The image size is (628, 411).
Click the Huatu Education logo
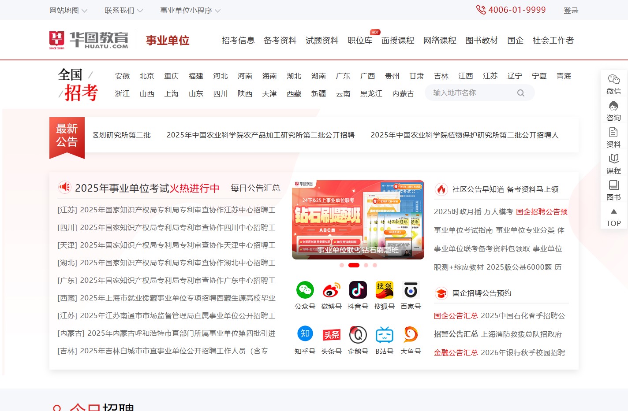(x=89, y=40)
